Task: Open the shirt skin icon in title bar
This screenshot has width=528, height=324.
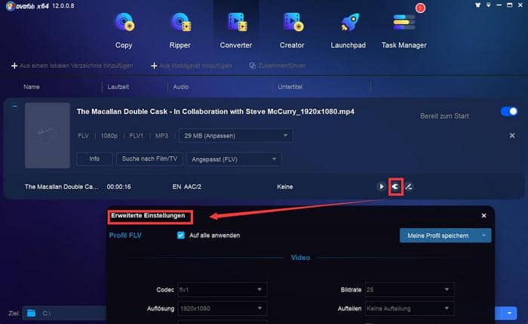Action: 477,5
